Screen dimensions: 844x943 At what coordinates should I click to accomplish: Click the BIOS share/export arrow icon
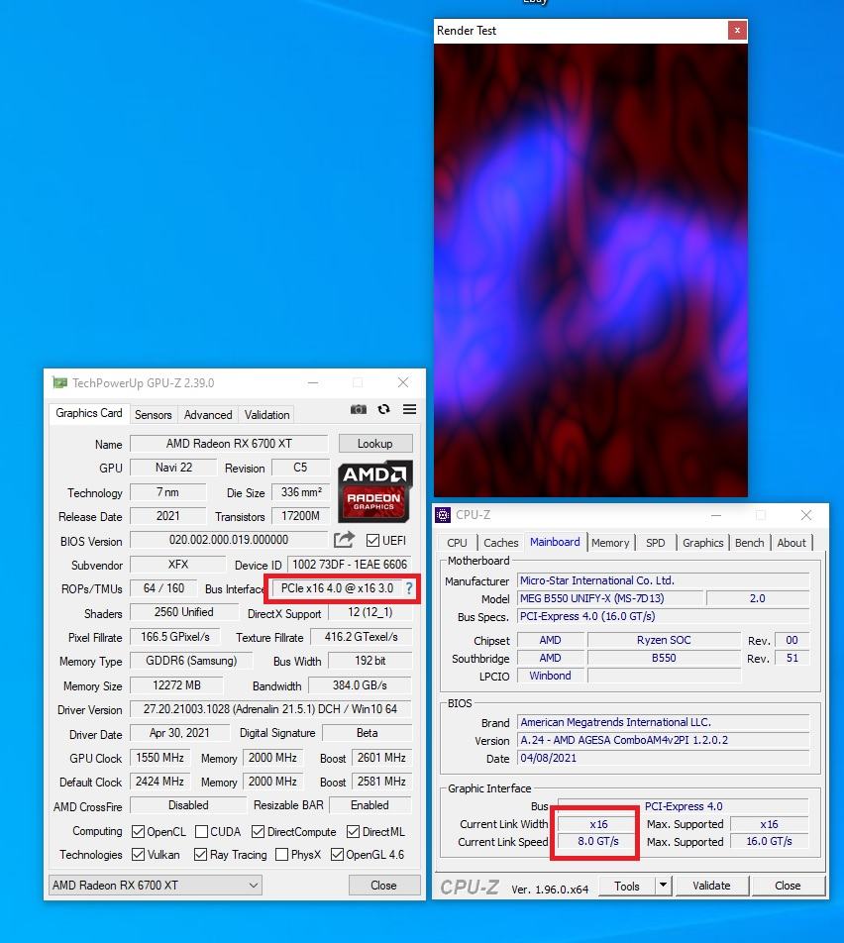(344, 540)
